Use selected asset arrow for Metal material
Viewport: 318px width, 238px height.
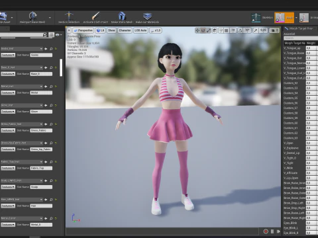46,87
